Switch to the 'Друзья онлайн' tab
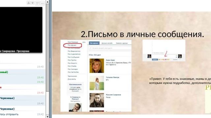The image size is (211, 118). tap(107, 43)
